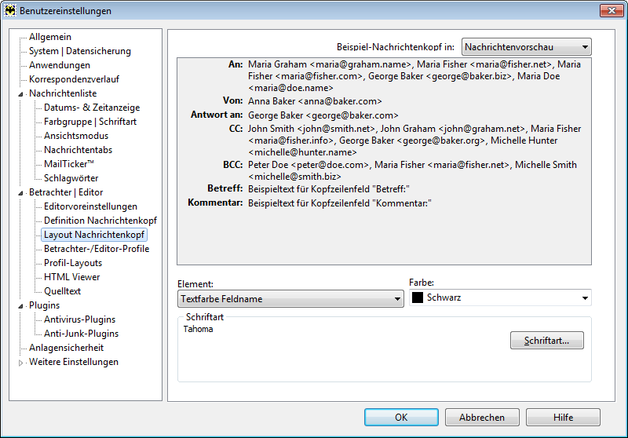Collapse the Nachrichtenliste tree node
Image resolution: width=628 pixels, height=438 pixels.
(x=20, y=94)
